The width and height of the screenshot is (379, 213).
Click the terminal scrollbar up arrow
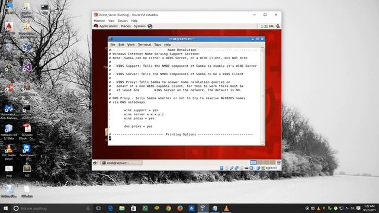point(262,50)
